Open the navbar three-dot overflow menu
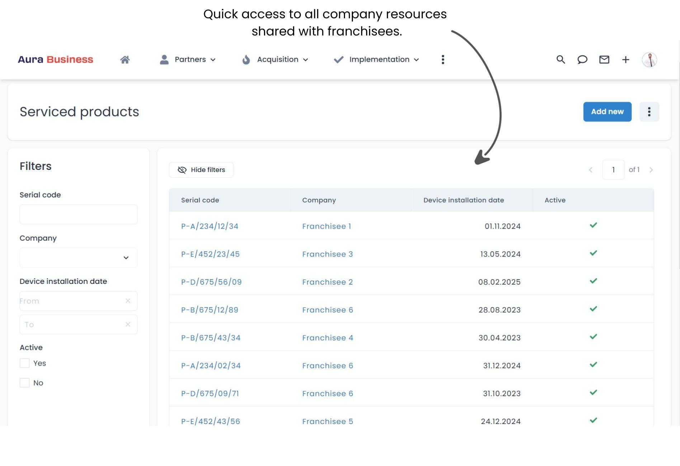 (x=443, y=60)
